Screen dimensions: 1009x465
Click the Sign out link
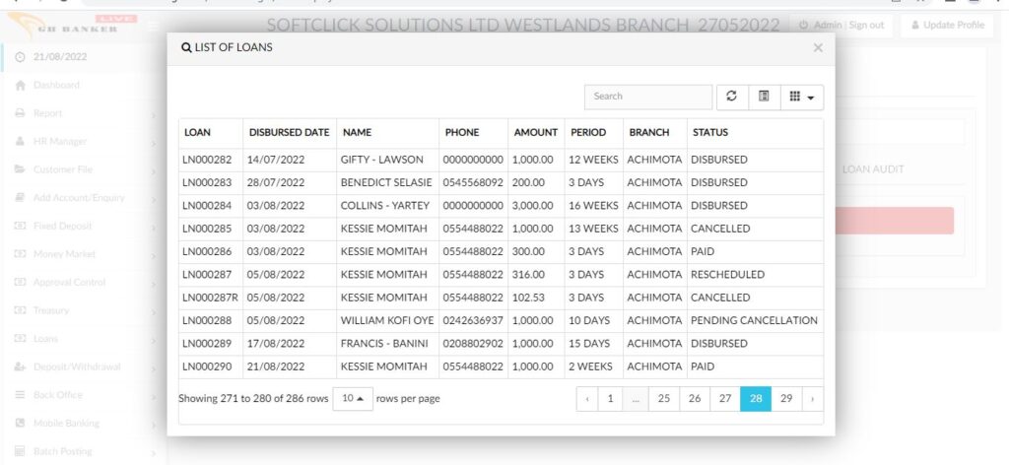tap(866, 25)
